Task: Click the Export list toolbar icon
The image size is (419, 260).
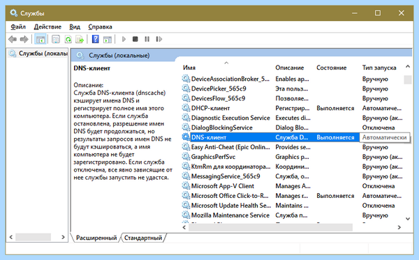Action: coord(80,40)
